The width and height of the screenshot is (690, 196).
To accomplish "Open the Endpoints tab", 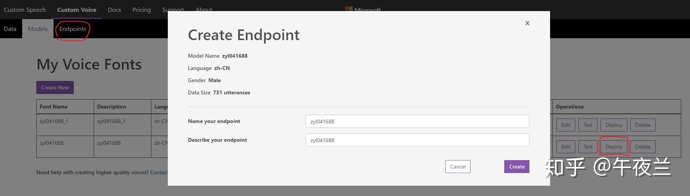I will click(73, 29).
